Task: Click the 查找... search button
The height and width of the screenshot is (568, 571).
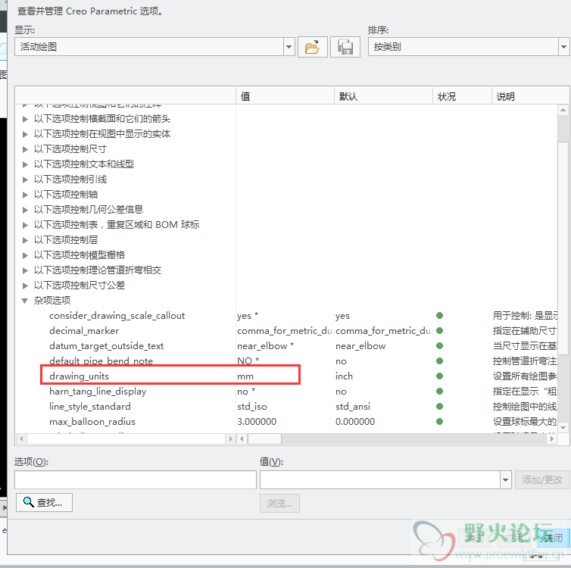Action: coord(44,502)
